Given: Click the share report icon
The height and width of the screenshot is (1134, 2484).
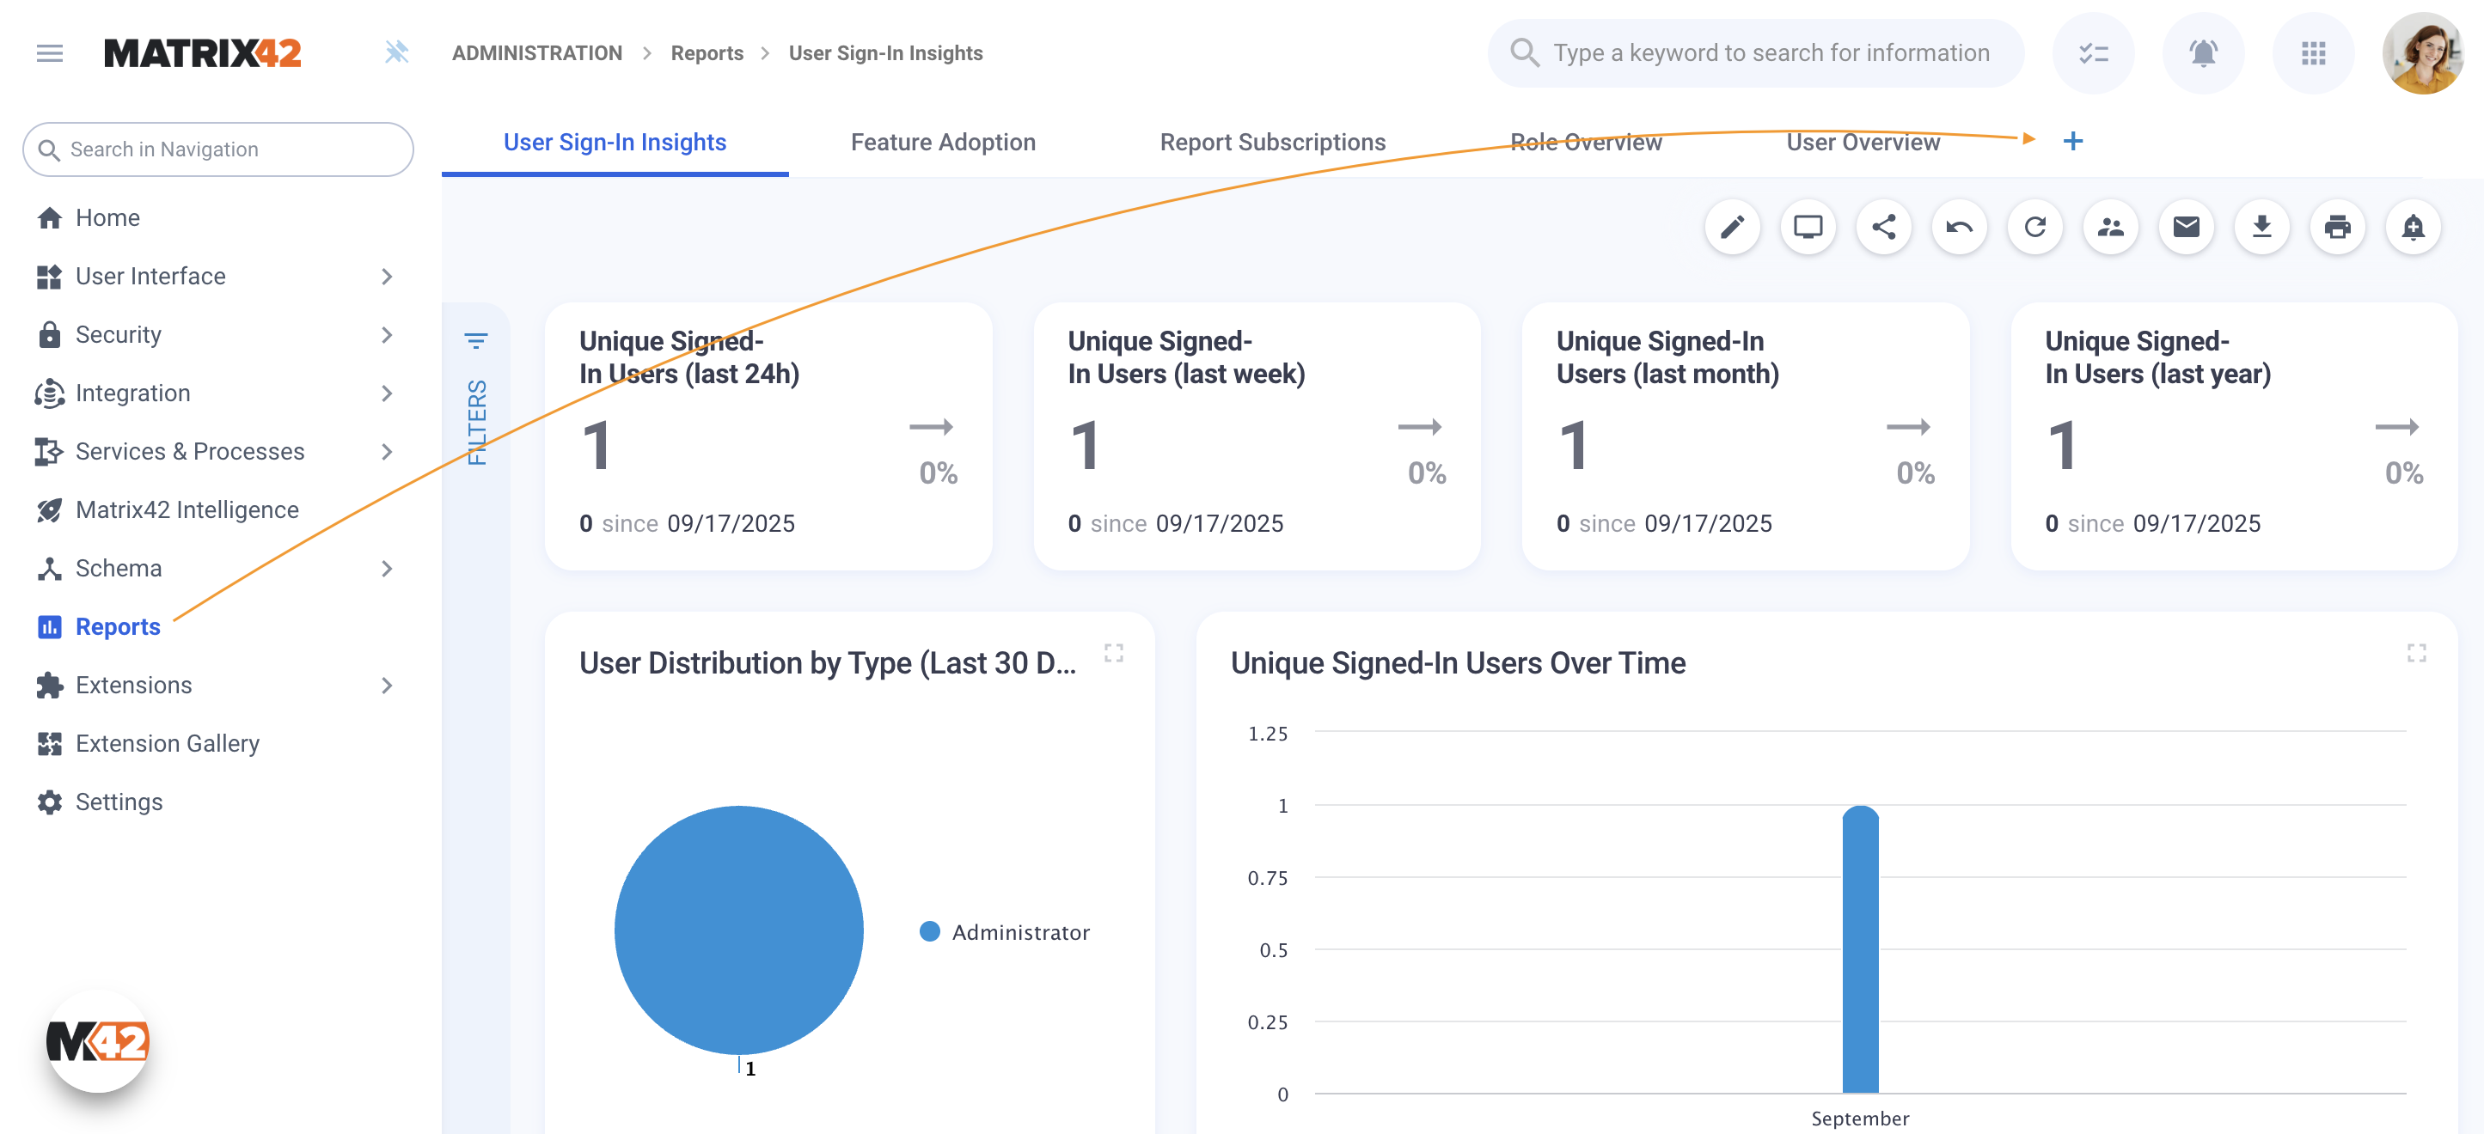Looking at the screenshot, I should (x=1883, y=227).
